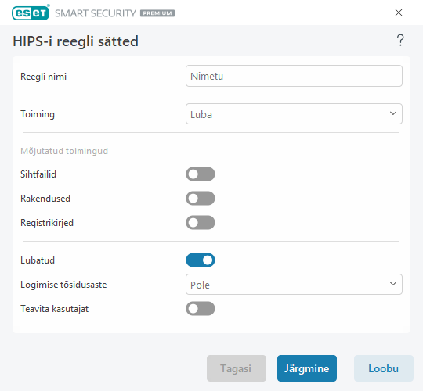The width and height of the screenshot is (423, 391).
Task: Click the ESET logo icon
Action: pyautogui.click(x=31, y=13)
